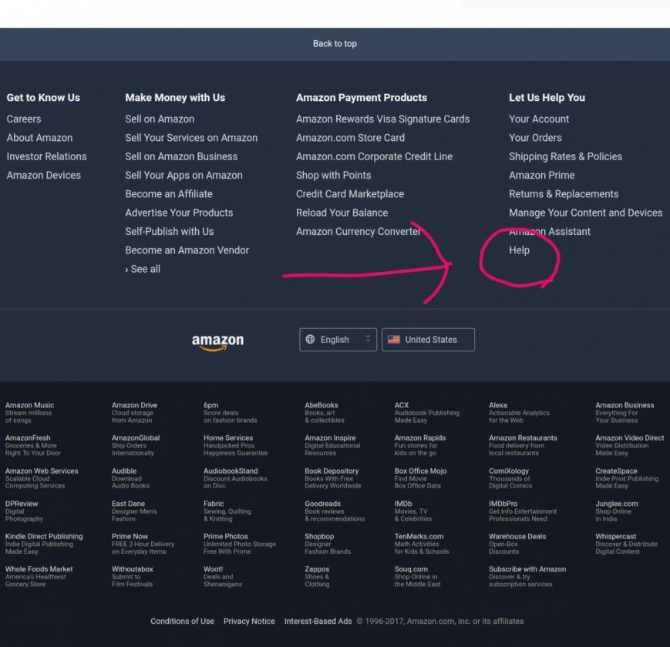This screenshot has height=647, width=670.
Task: Click Shipping Rates & Policies
Action: tap(565, 156)
